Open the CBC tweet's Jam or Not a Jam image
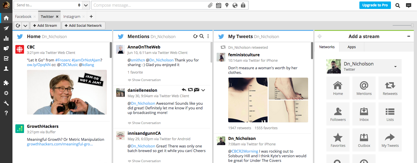417x163 pixels. click(67, 92)
